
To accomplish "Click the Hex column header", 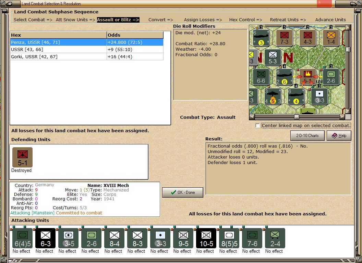I will (x=58, y=35).
